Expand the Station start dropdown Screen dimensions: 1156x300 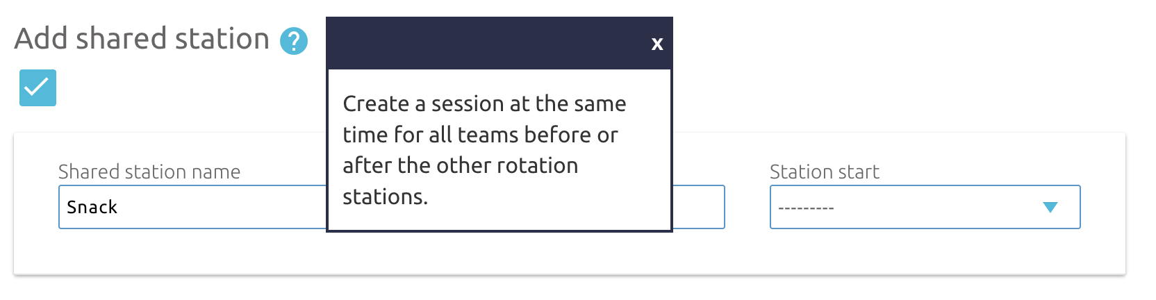[x=925, y=207]
